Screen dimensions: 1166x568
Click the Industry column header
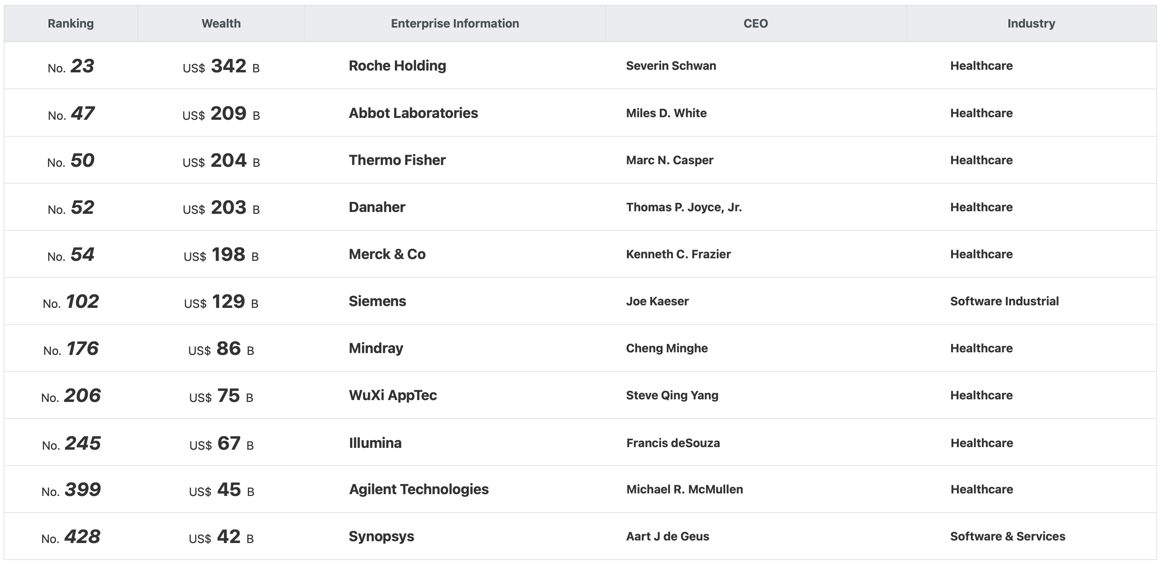pyautogui.click(x=1031, y=24)
